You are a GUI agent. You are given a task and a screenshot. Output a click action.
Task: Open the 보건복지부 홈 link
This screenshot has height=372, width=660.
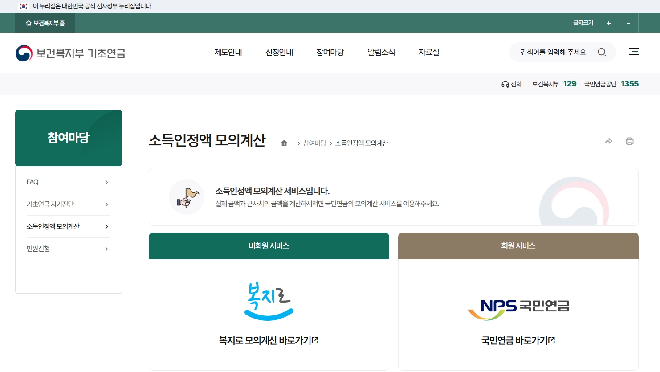pyautogui.click(x=45, y=23)
